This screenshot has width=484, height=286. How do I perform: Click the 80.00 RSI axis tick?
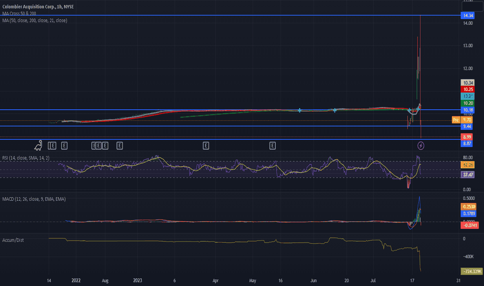click(467, 158)
